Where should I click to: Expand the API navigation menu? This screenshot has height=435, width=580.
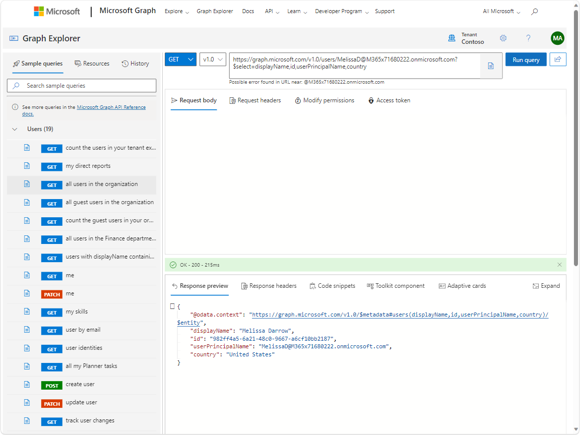[272, 12]
